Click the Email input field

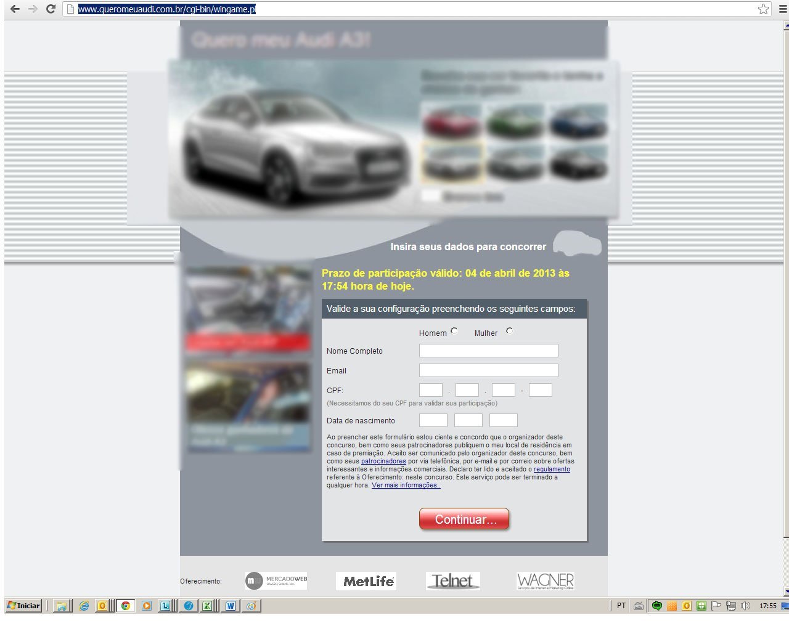click(x=488, y=370)
